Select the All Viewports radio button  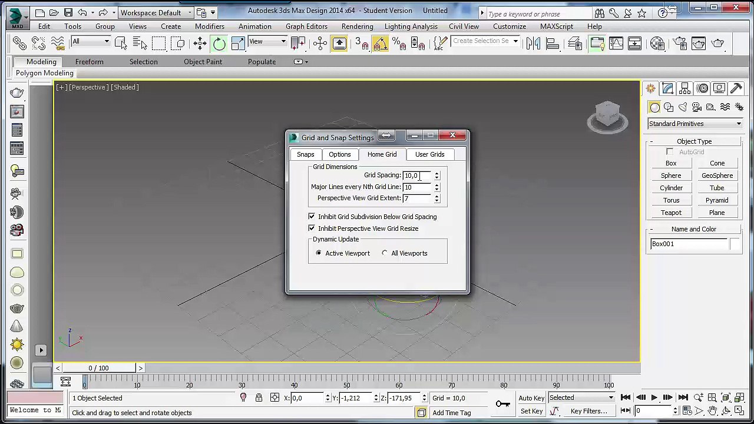tap(385, 253)
